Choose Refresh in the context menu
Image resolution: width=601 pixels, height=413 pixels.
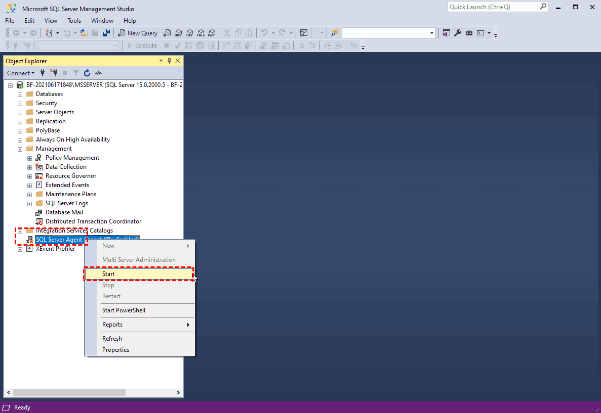pos(140,339)
